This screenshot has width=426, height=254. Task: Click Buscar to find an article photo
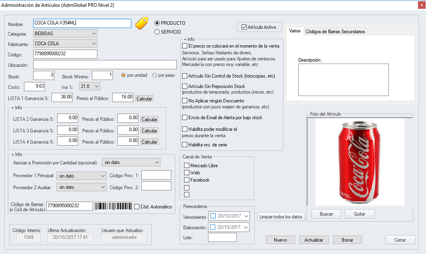(326, 214)
